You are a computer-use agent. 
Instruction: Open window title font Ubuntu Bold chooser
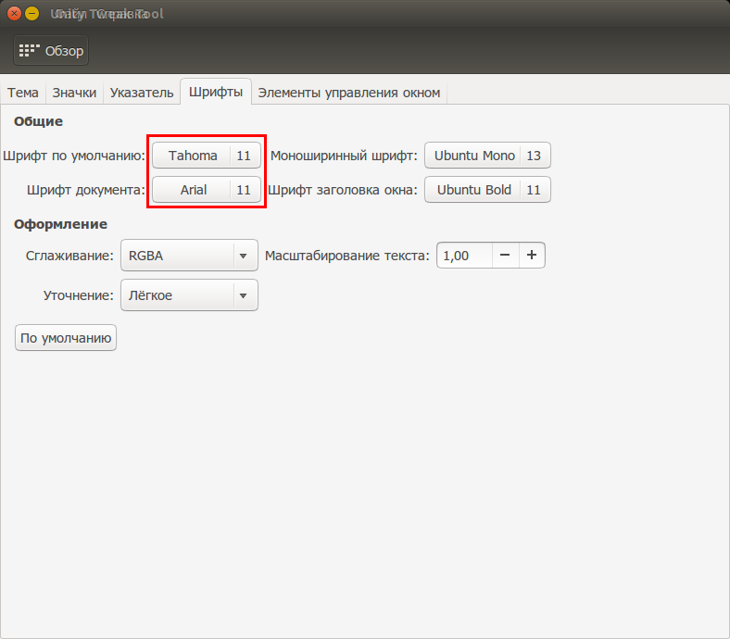[487, 190]
